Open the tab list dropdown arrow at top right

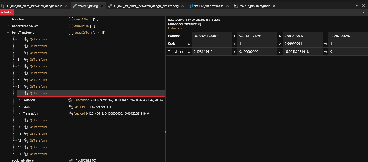tap(357, 6)
